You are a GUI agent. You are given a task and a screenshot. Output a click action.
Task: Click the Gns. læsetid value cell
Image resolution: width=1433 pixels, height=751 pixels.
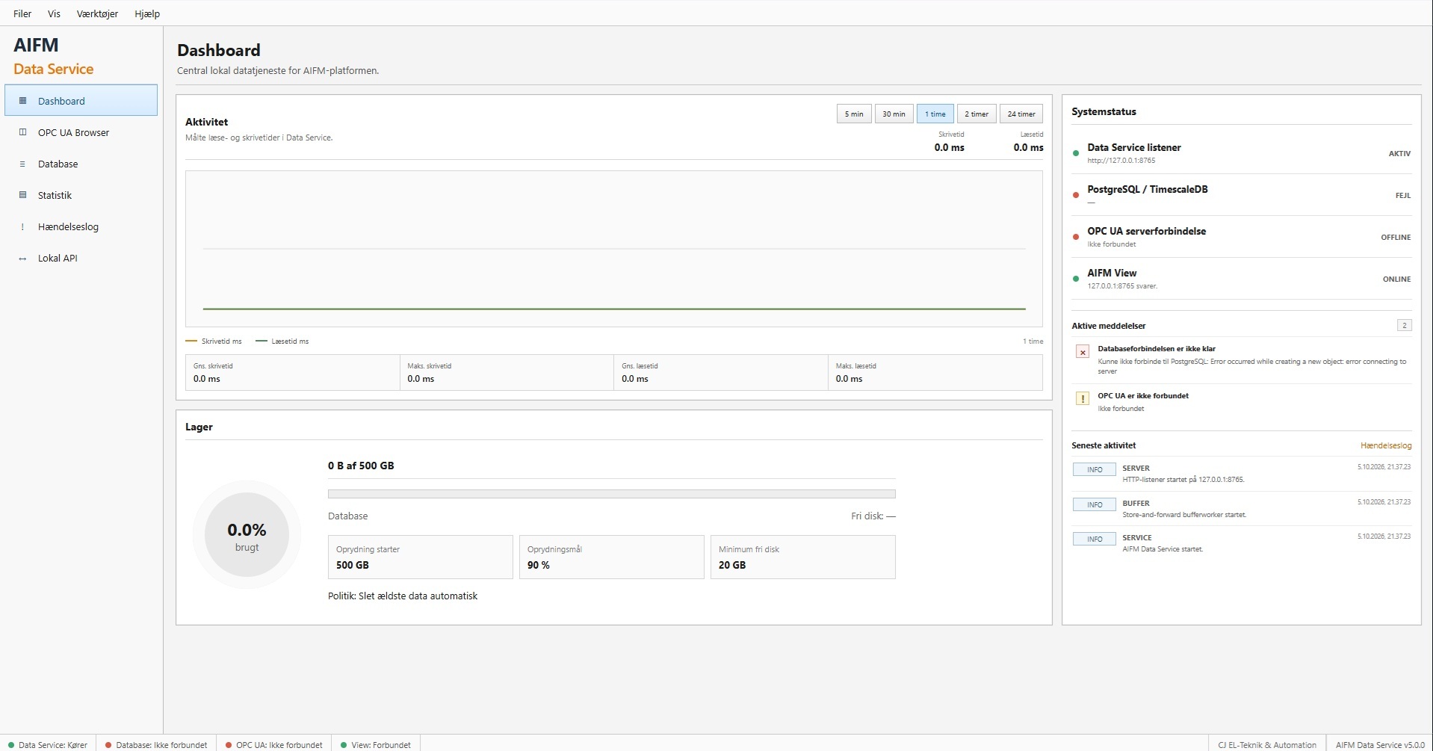[x=721, y=372]
